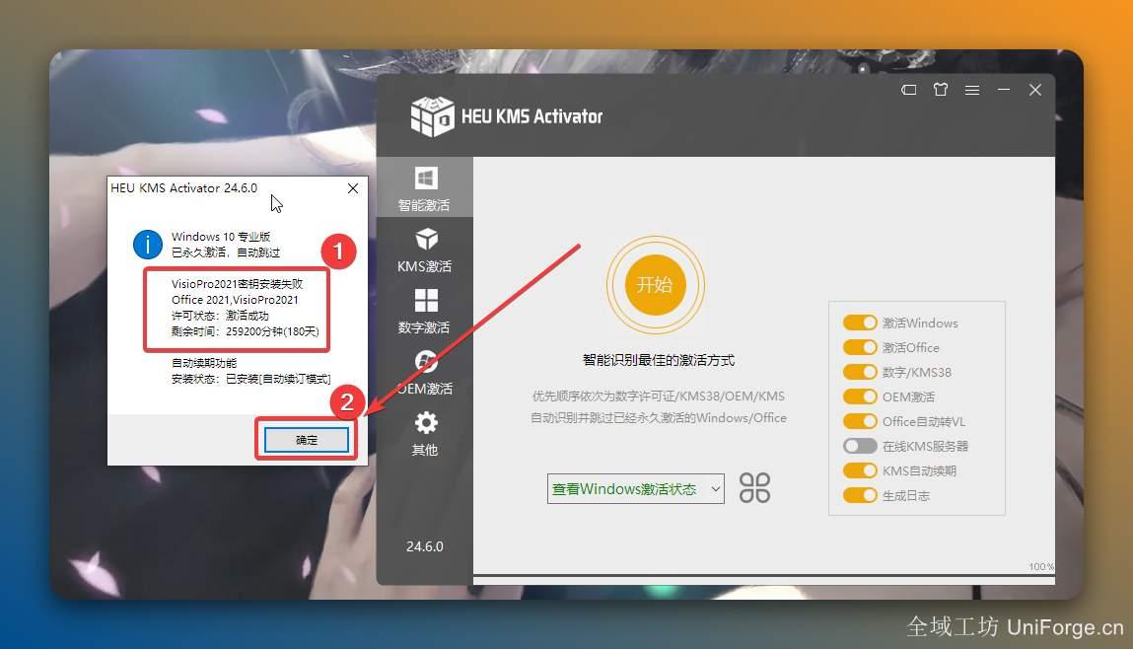Click the 安装状态: 已安装 line in the dialog
This screenshot has width=1133, height=649.
tap(250, 379)
